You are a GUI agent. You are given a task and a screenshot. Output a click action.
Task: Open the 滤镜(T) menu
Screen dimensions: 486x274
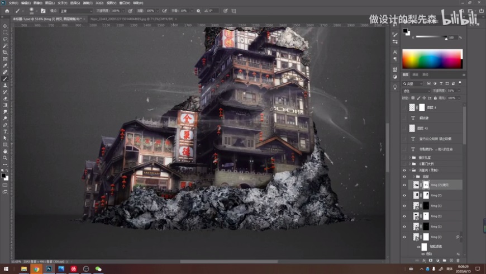(87, 3)
